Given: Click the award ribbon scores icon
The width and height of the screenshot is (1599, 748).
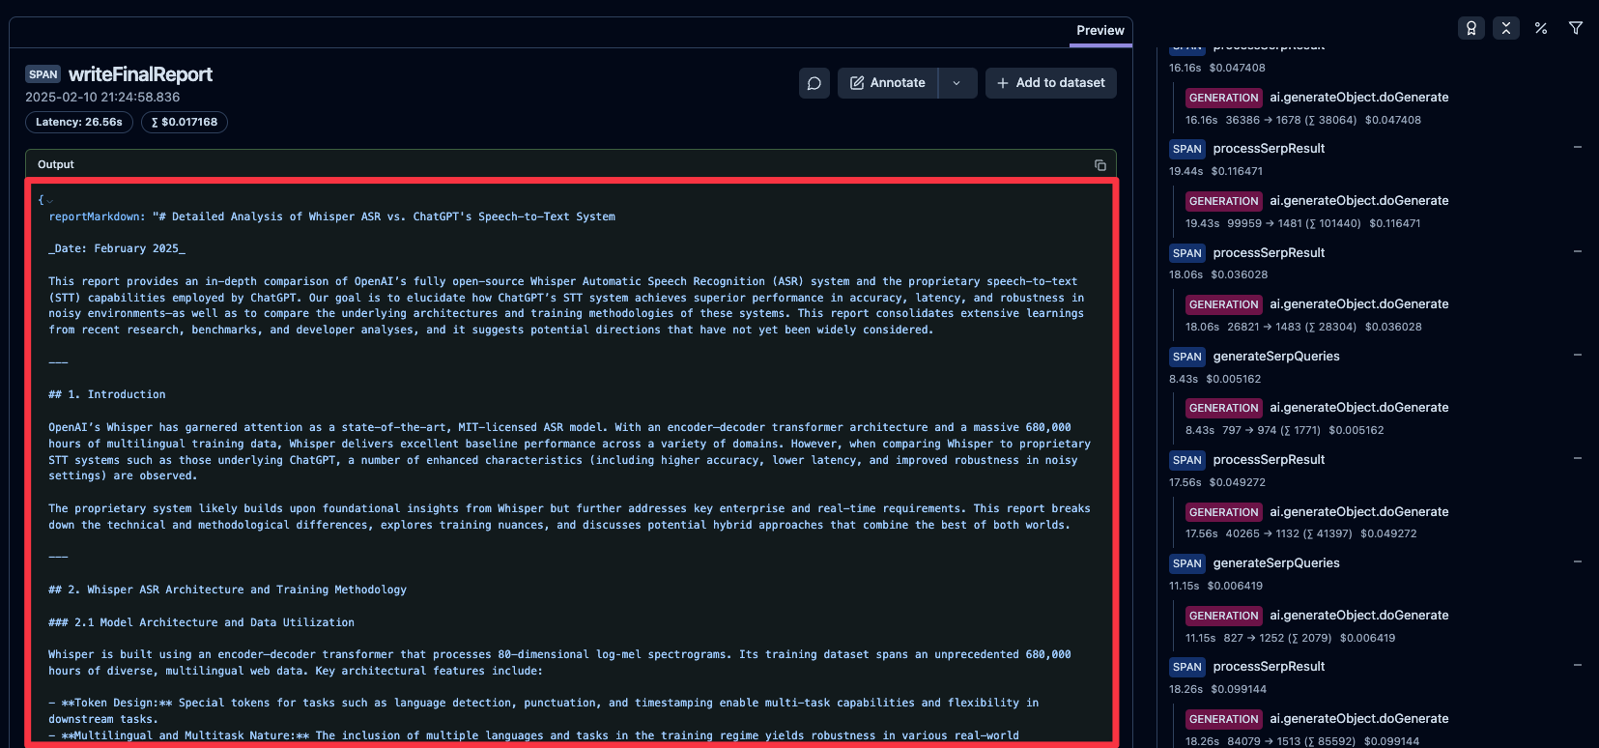Looking at the screenshot, I should pos(1471,28).
